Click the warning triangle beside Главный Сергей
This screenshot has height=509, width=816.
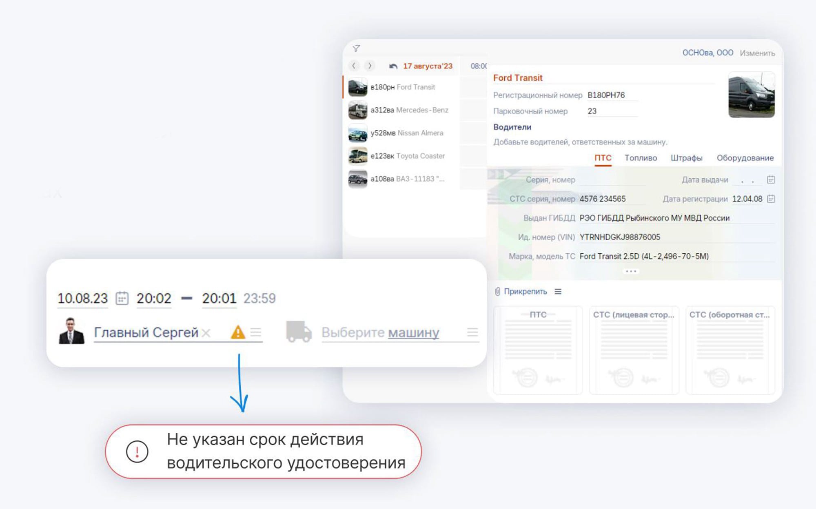238,332
